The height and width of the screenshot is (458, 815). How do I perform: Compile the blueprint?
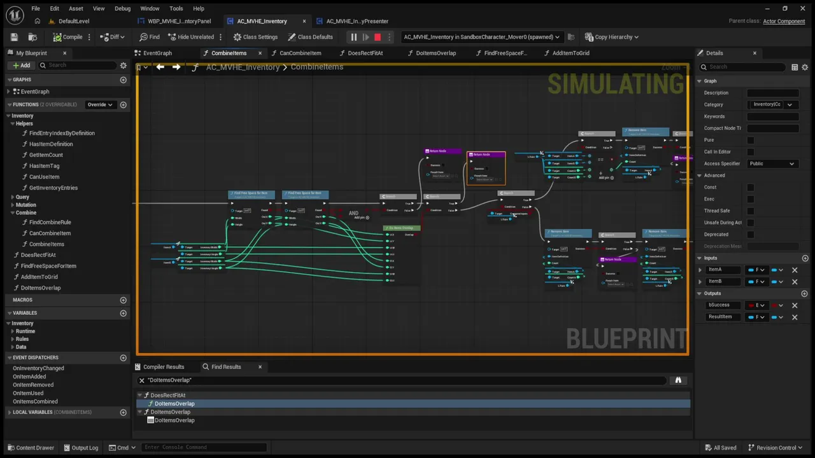pyautogui.click(x=67, y=37)
